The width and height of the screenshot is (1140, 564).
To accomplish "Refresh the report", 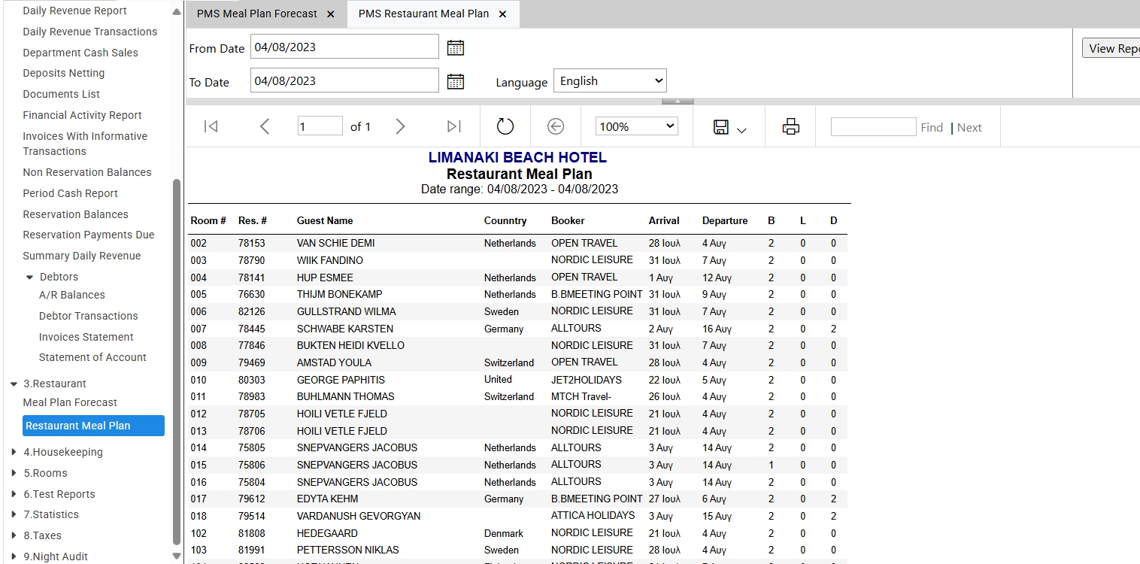I will tap(505, 126).
